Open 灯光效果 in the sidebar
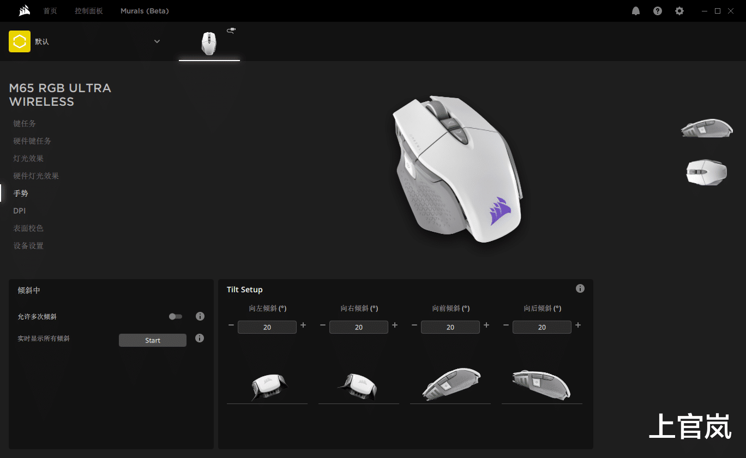The image size is (746, 458). coord(28,159)
